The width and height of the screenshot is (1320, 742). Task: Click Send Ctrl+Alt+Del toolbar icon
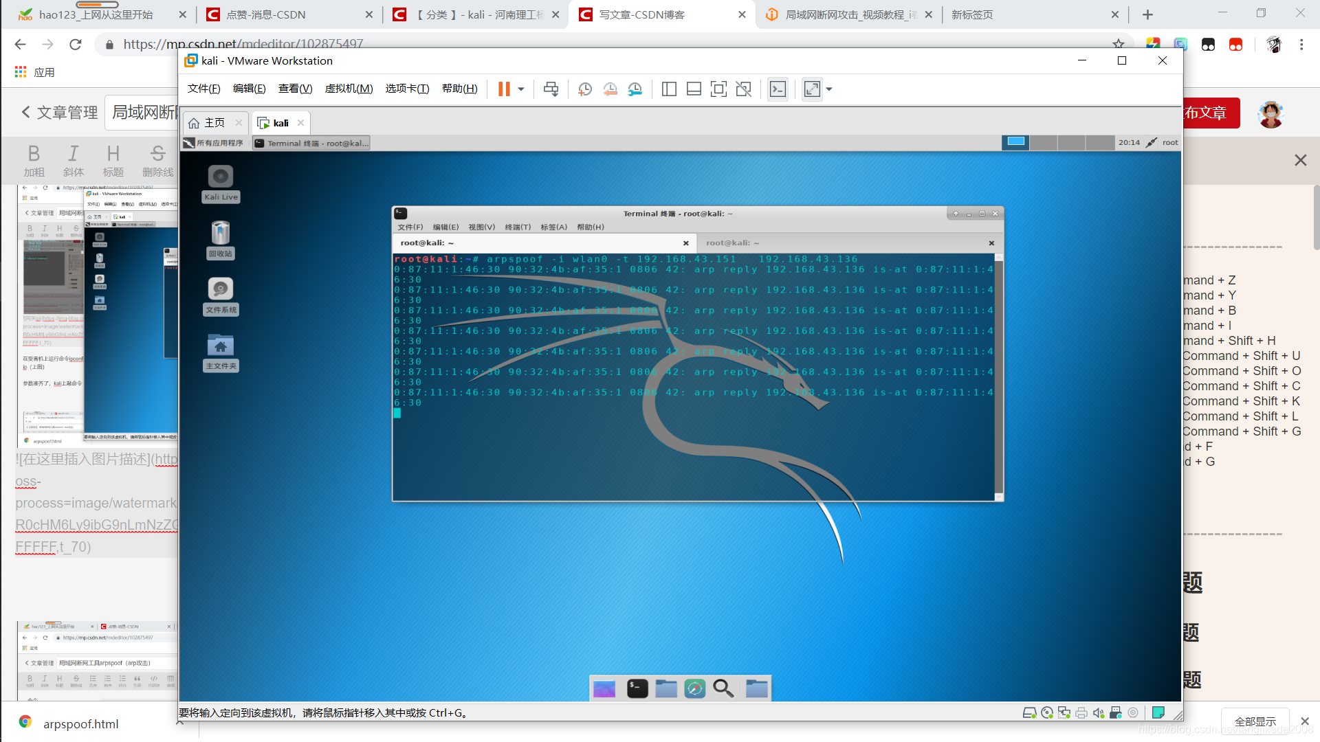coord(551,89)
